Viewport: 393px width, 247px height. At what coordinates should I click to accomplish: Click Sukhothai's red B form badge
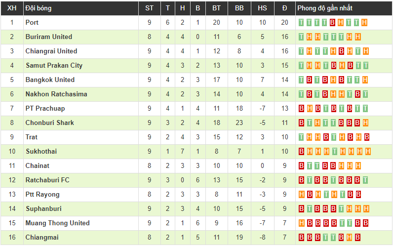pos(302,151)
